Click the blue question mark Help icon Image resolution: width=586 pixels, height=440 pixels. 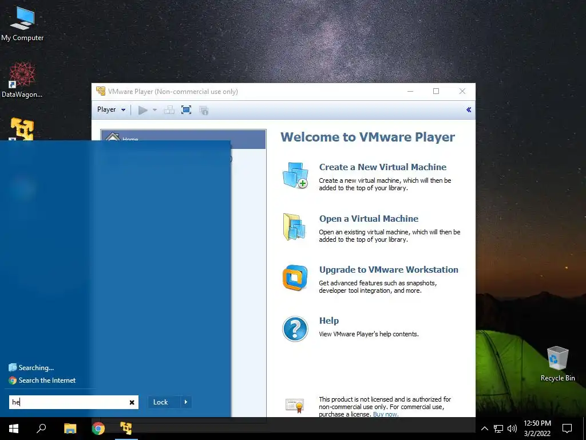coord(295,329)
